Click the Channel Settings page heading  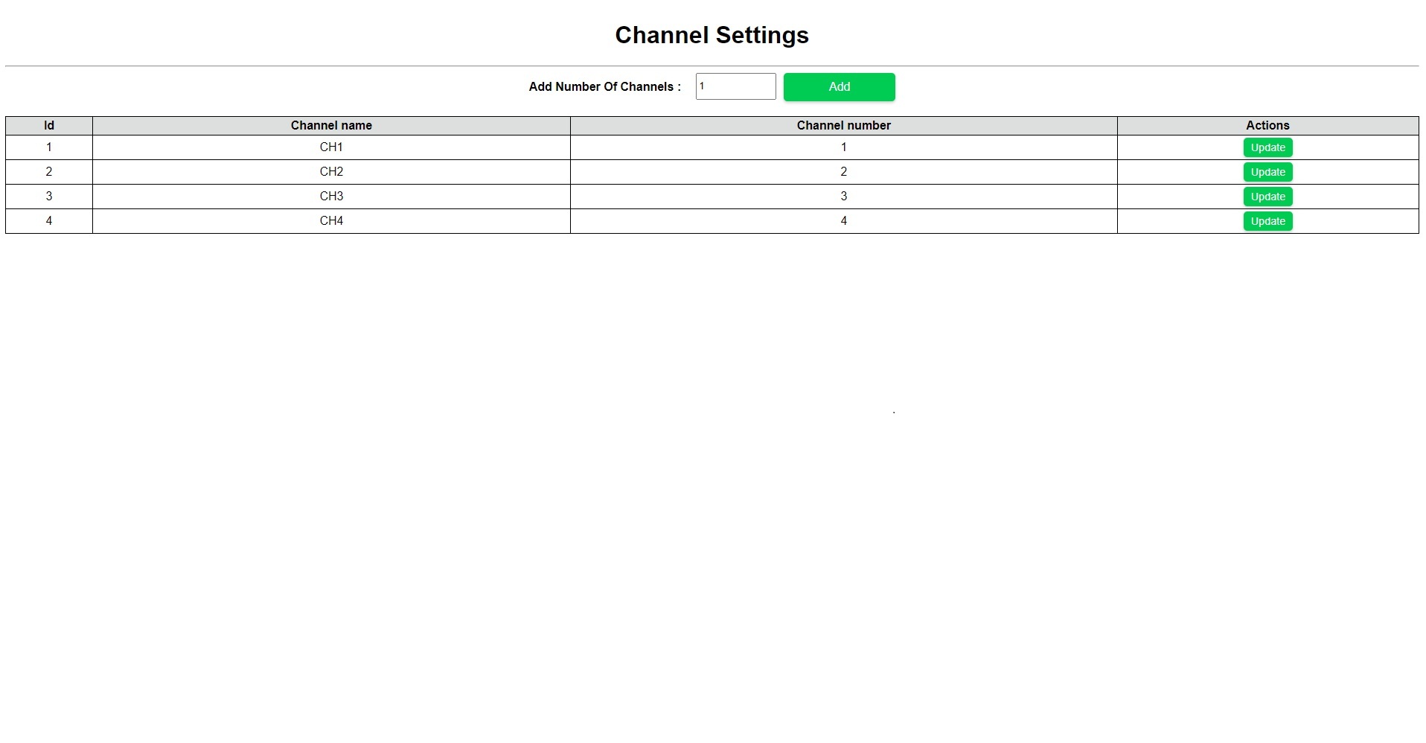[x=712, y=35]
